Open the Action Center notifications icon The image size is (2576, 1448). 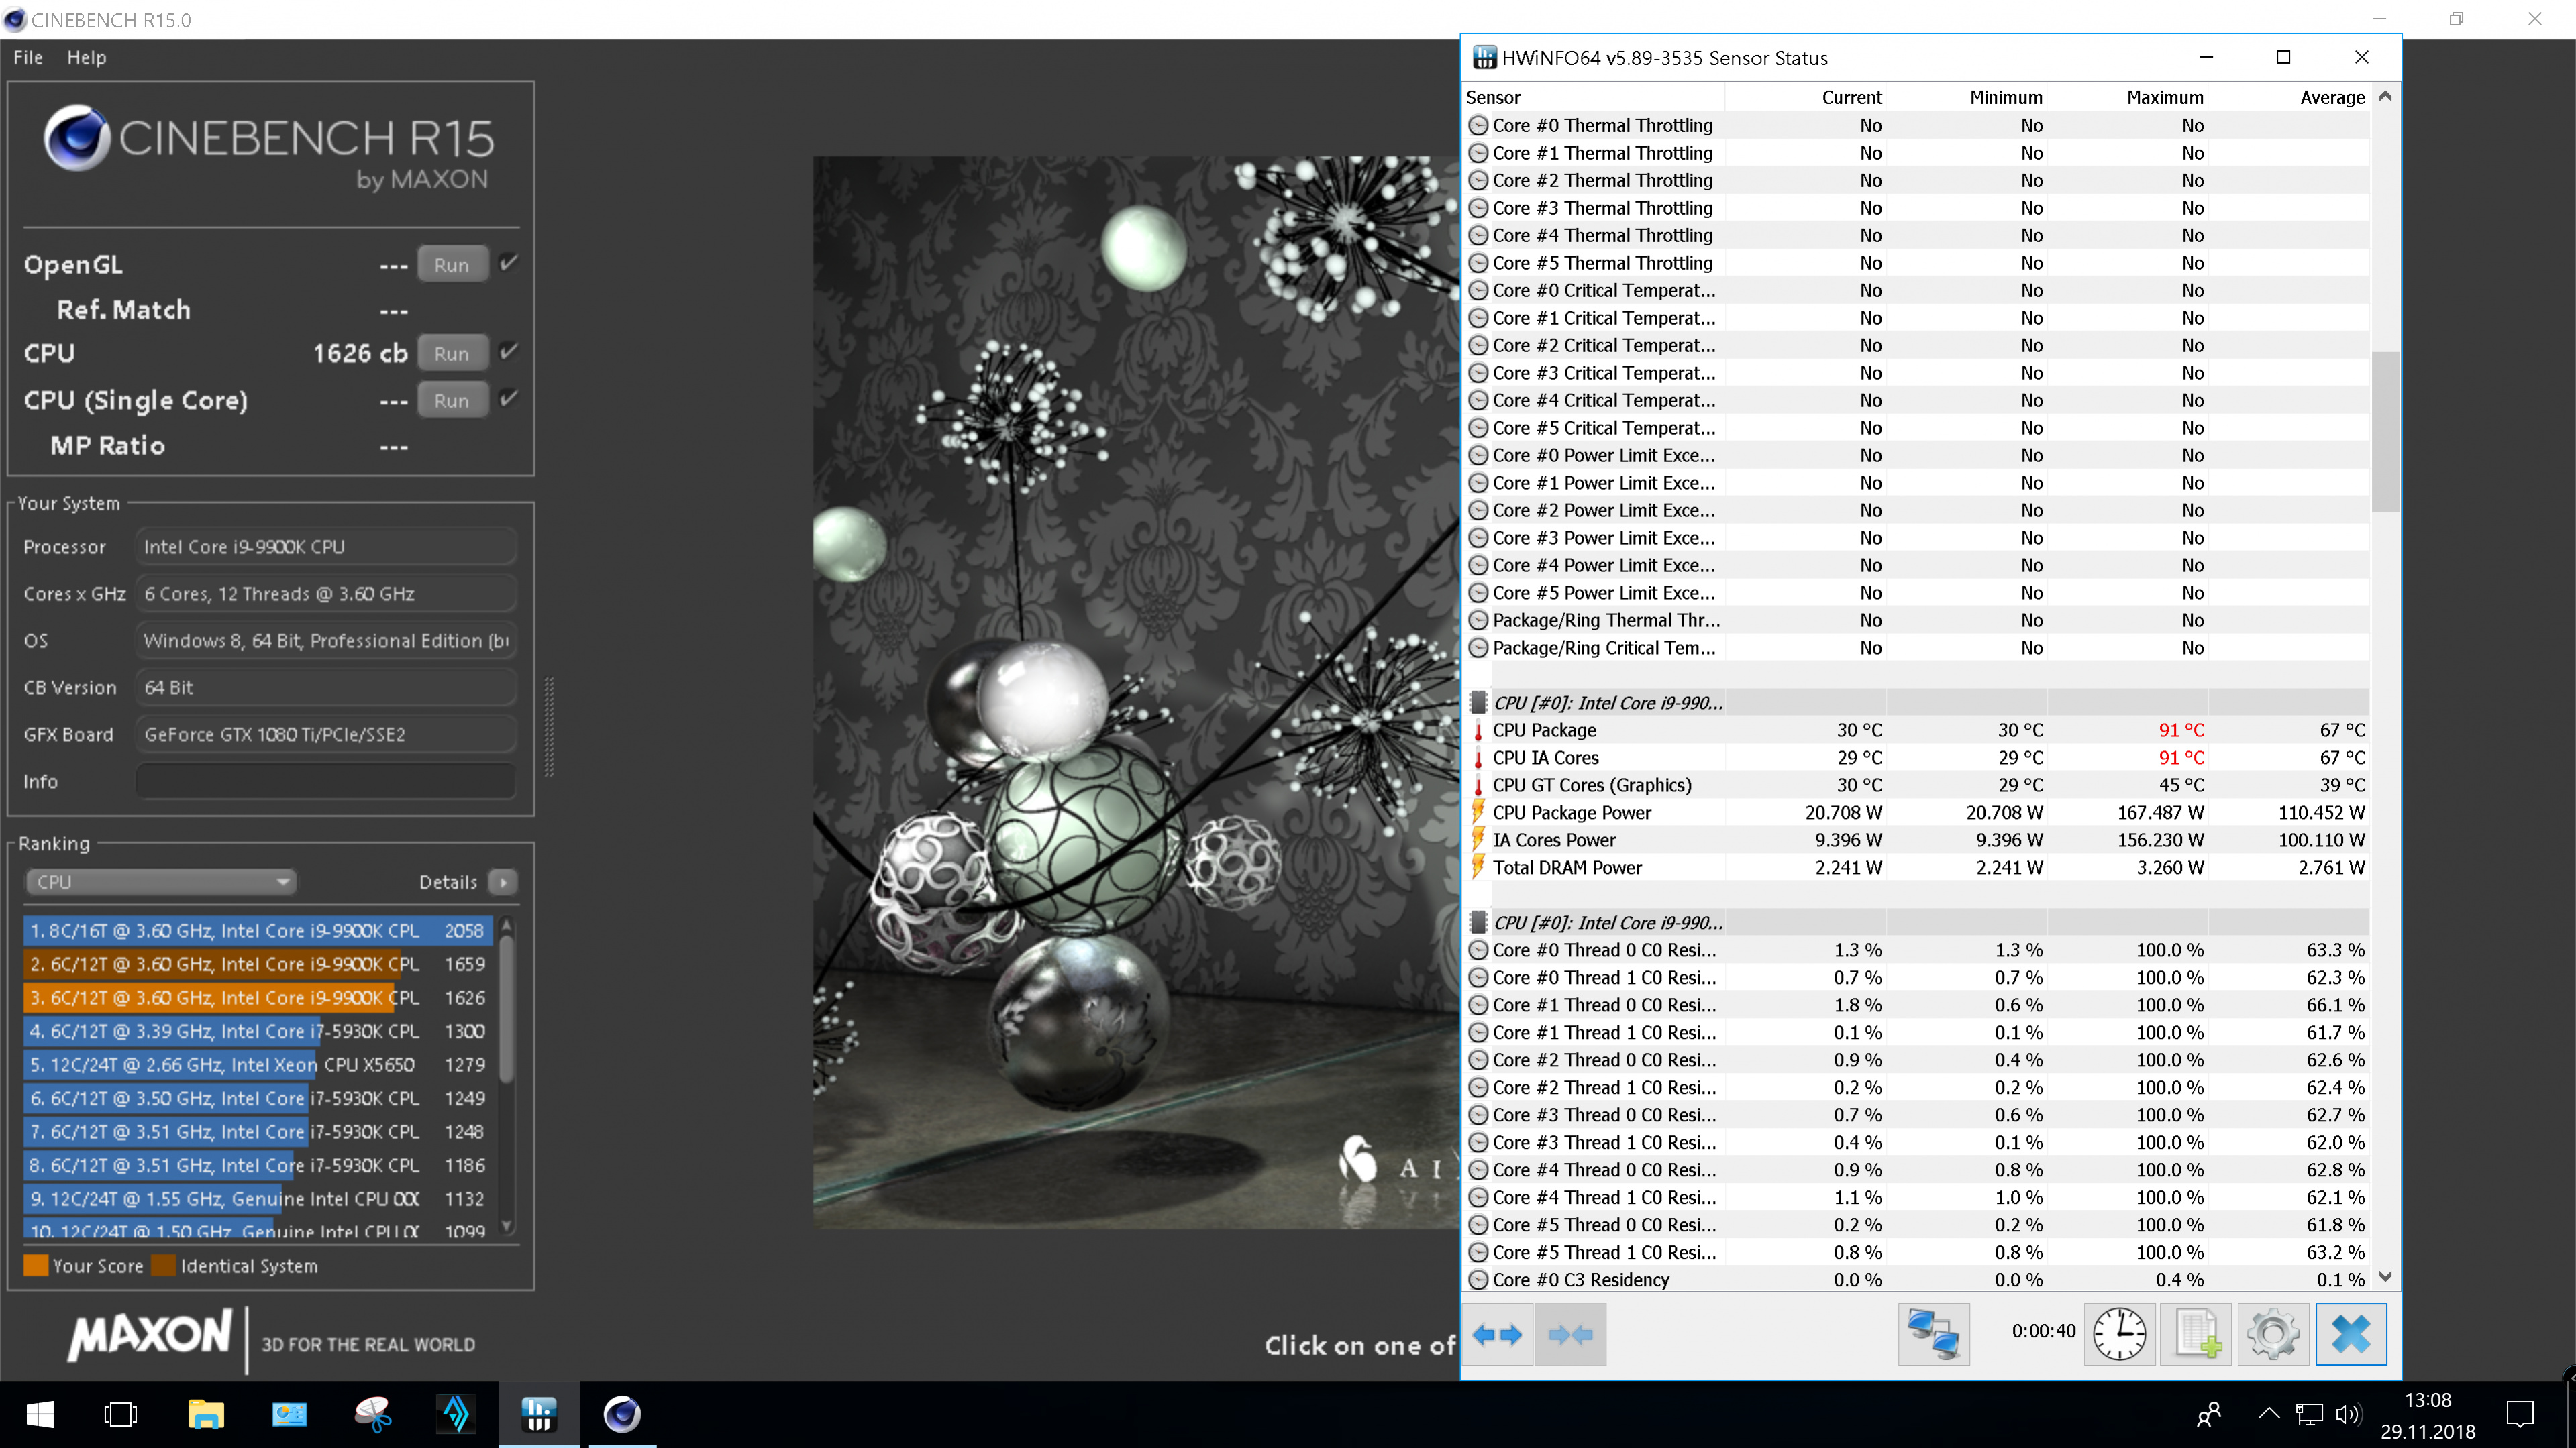[2519, 1414]
